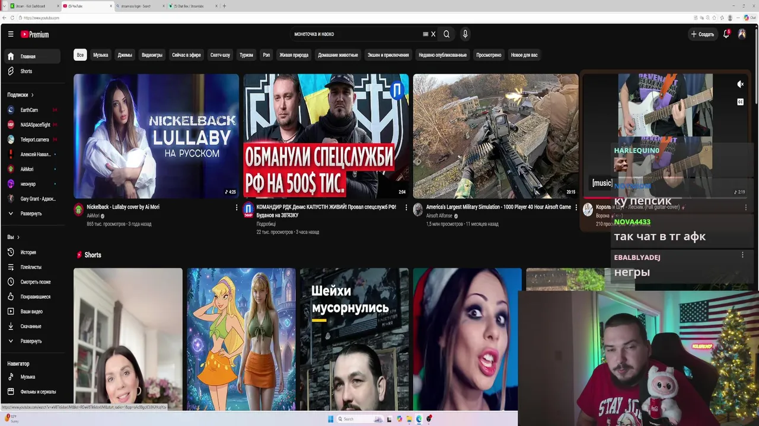This screenshot has width=759, height=426.
Task: Select the Живая природа filter chip
Action: 294,55
